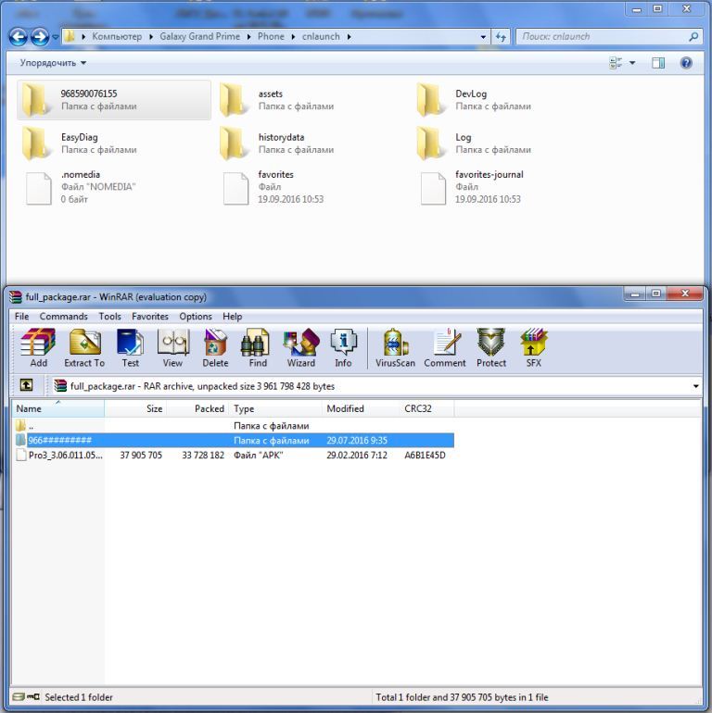712x713 pixels.
Task: Open the File menu in WinRAR
Action: [x=21, y=317]
